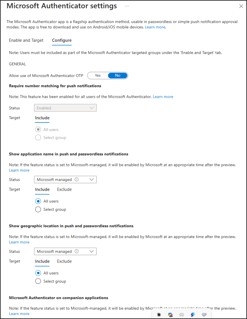Click the coffee cup icon on the taskbar
Viewport: 247px width, 319px height.
(x=204, y=315)
